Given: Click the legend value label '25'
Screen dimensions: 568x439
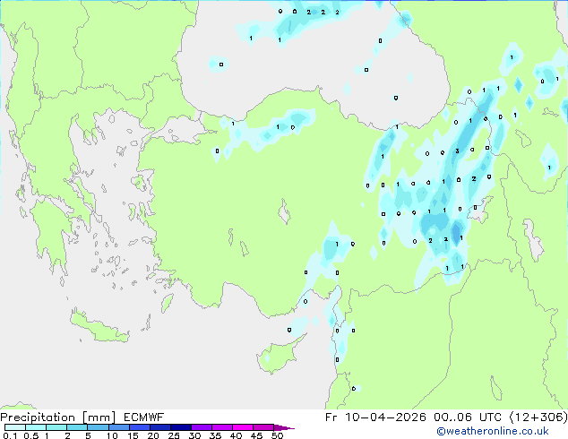Looking at the screenshot, I should tap(174, 435).
